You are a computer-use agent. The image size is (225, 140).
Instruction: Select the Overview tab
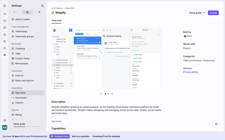(x=56, y=21)
